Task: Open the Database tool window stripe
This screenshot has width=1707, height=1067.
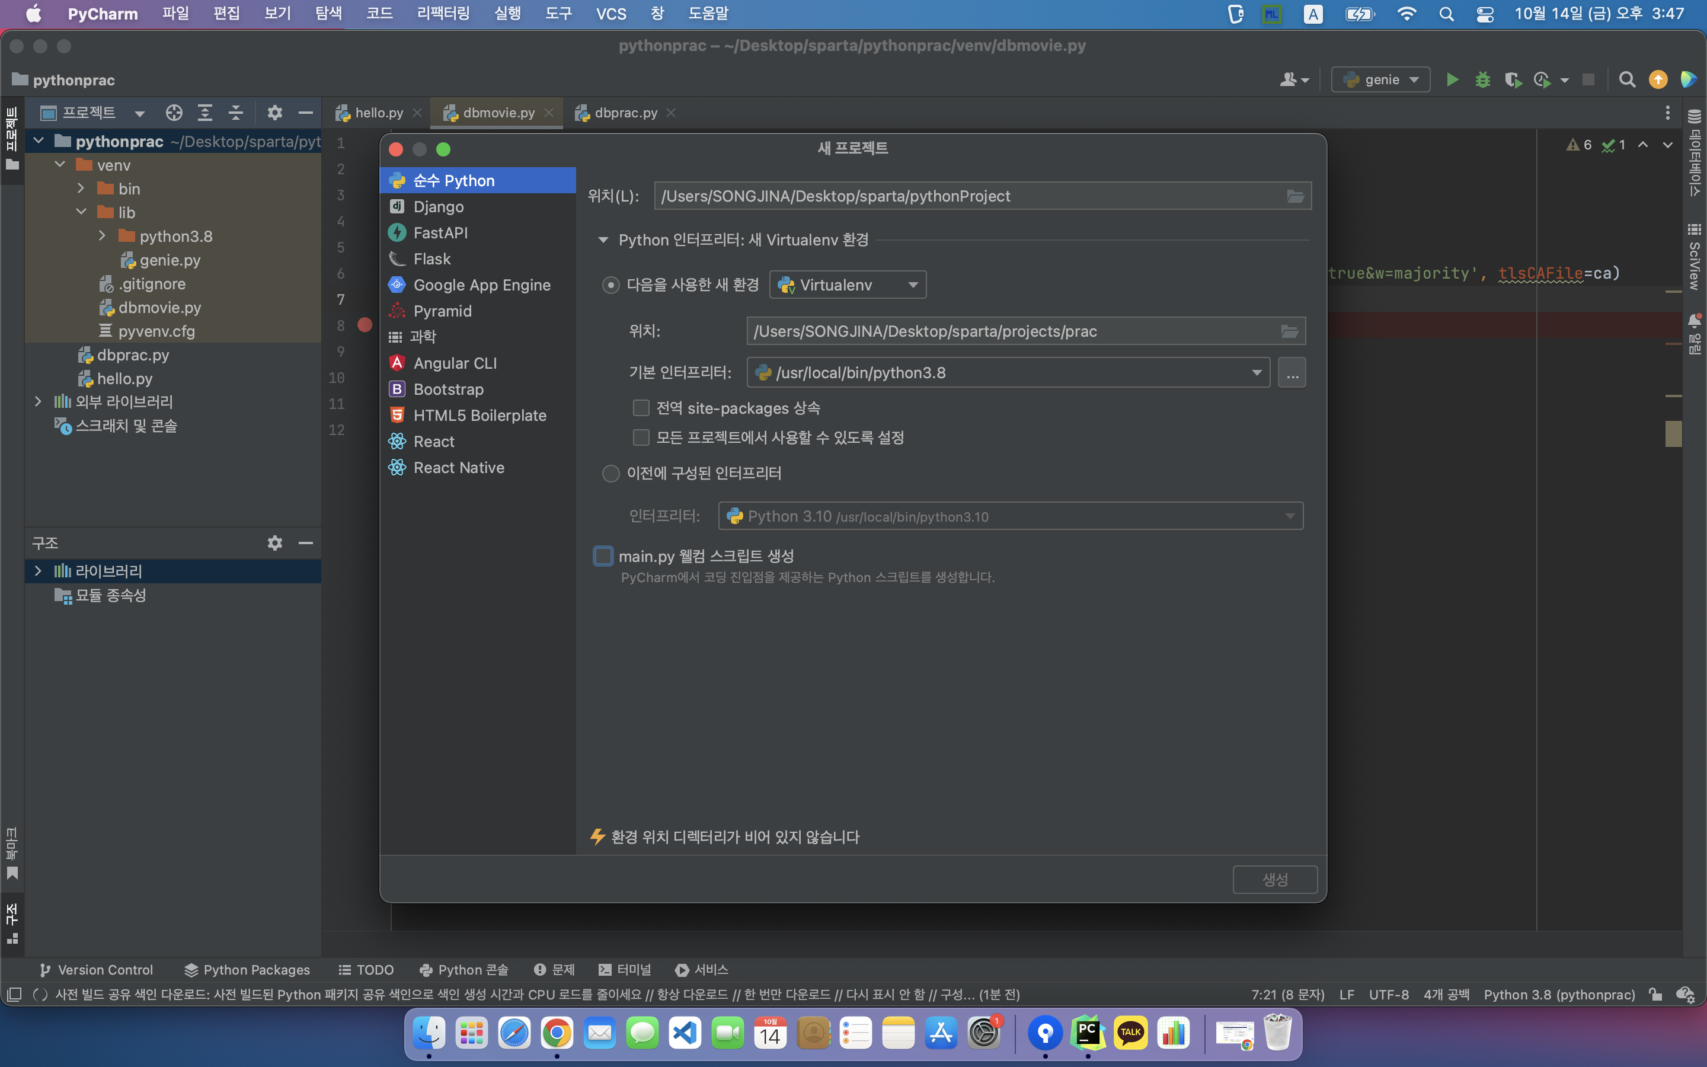Action: point(1695,152)
